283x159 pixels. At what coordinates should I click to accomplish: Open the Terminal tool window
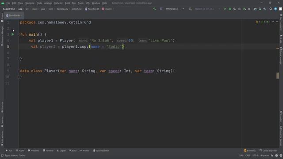(x=48, y=151)
